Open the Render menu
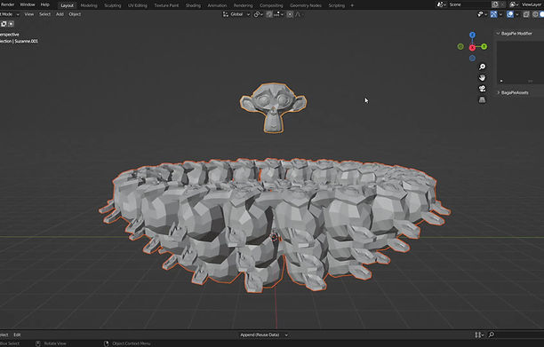Viewport: 544px width, 347px height. [x=7, y=4]
